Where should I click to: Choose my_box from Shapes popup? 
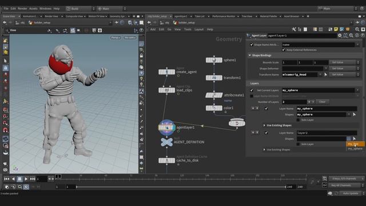pos(355,144)
